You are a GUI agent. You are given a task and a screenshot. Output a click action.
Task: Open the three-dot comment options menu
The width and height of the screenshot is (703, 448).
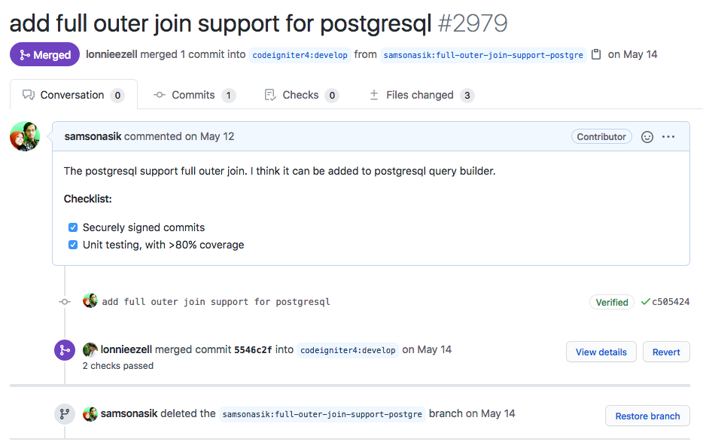668,137
